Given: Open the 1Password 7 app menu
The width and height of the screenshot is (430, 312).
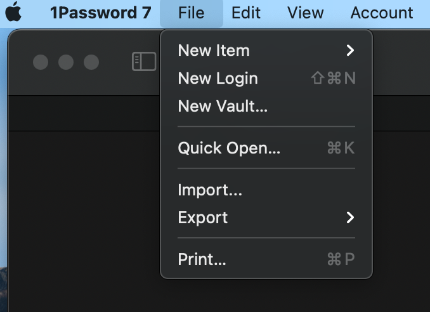Looking at the screenshot, I should click(100, 12).
